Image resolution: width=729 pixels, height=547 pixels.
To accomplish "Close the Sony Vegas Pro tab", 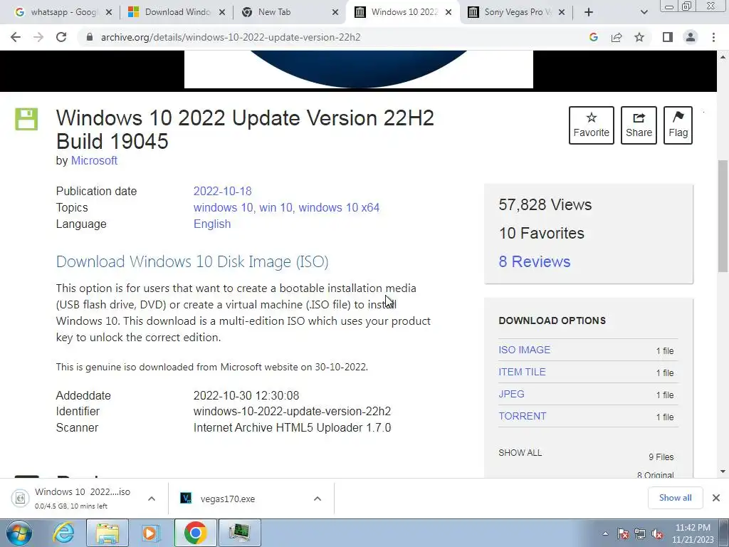I will 562,13.
